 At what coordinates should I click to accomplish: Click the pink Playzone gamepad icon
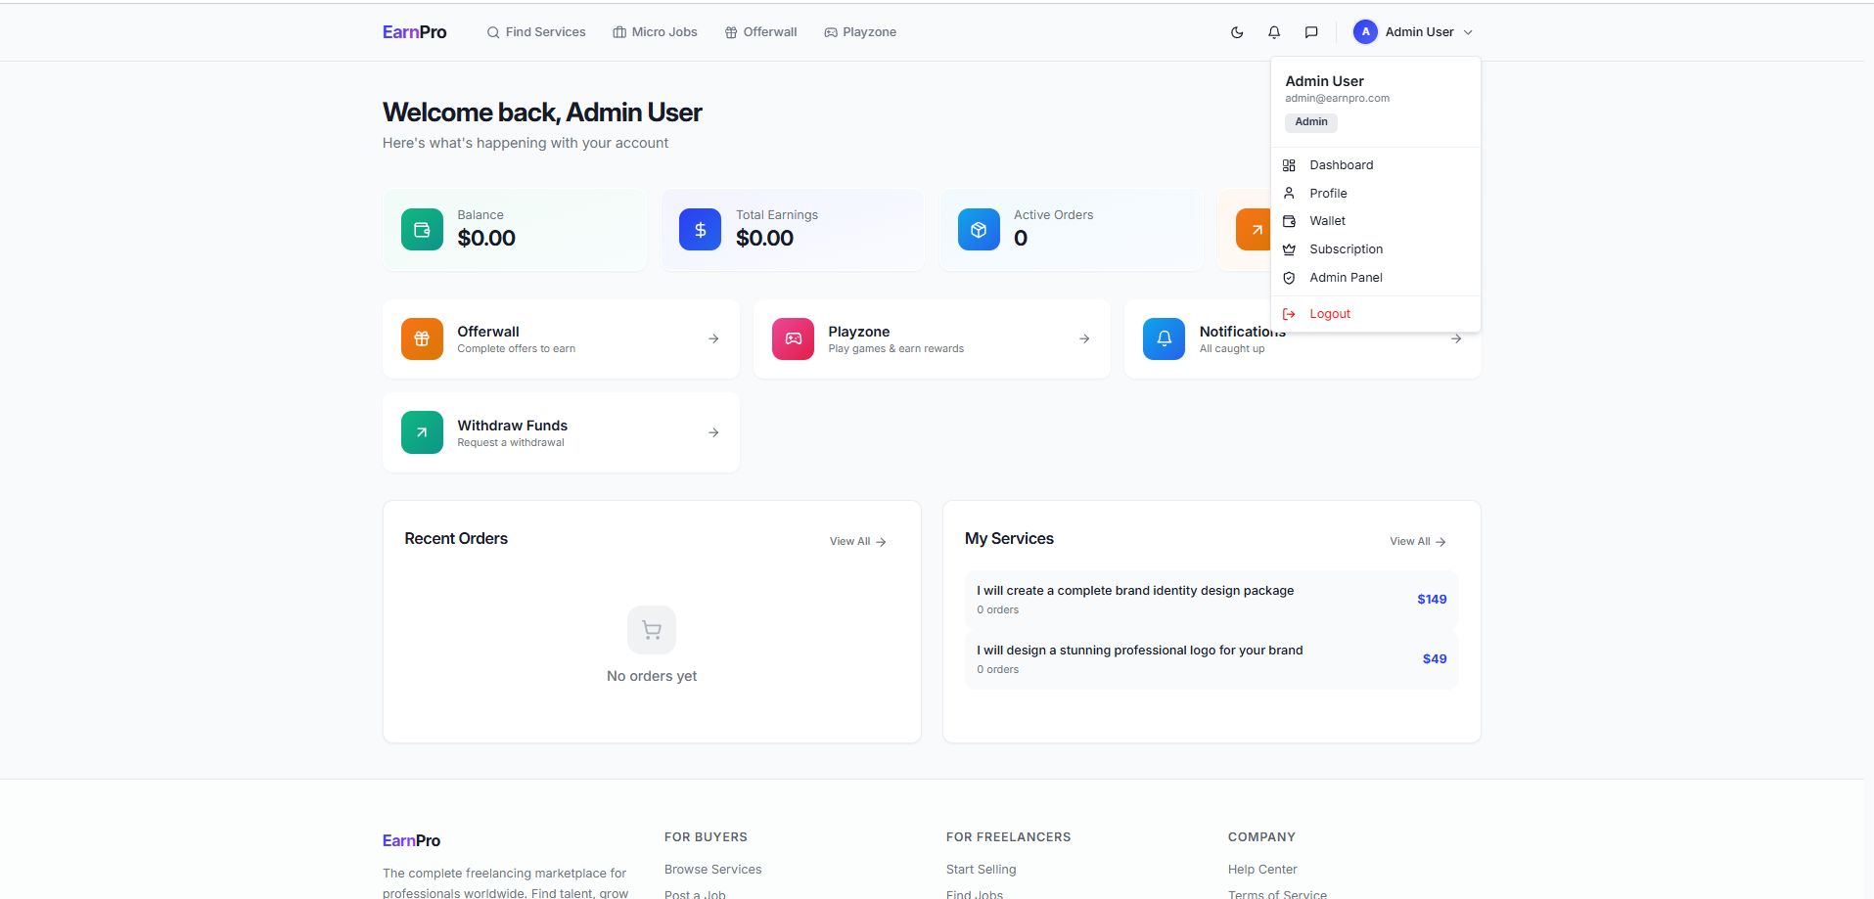click(x=793, y=338)
